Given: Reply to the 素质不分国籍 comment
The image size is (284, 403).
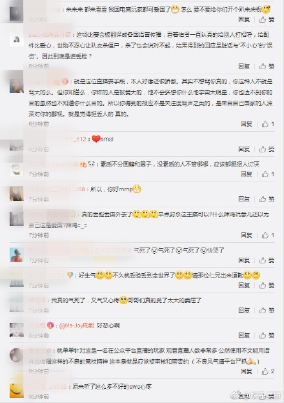Looking at the screenshot, I should (x=247, y=174).
